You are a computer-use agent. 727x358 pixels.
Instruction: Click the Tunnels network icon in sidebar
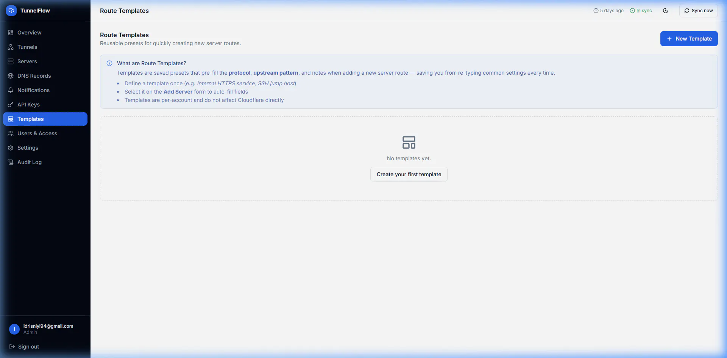tap(11, 47)
